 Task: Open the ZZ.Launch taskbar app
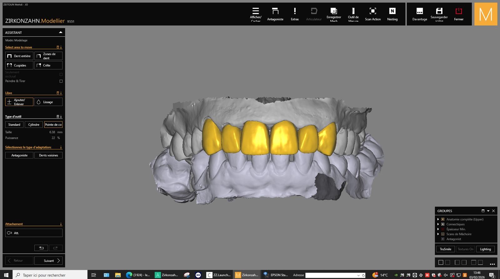pos(219,275)
